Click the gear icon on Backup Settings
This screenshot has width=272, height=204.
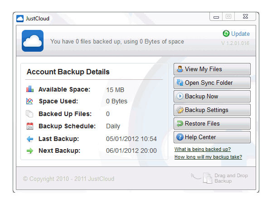tap(180, 110)
